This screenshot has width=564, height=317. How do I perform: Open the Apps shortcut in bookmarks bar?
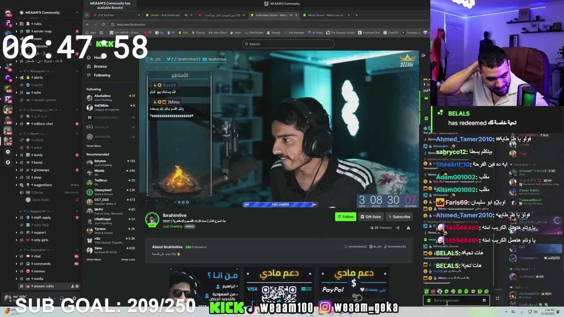click(x=91, y=33)
